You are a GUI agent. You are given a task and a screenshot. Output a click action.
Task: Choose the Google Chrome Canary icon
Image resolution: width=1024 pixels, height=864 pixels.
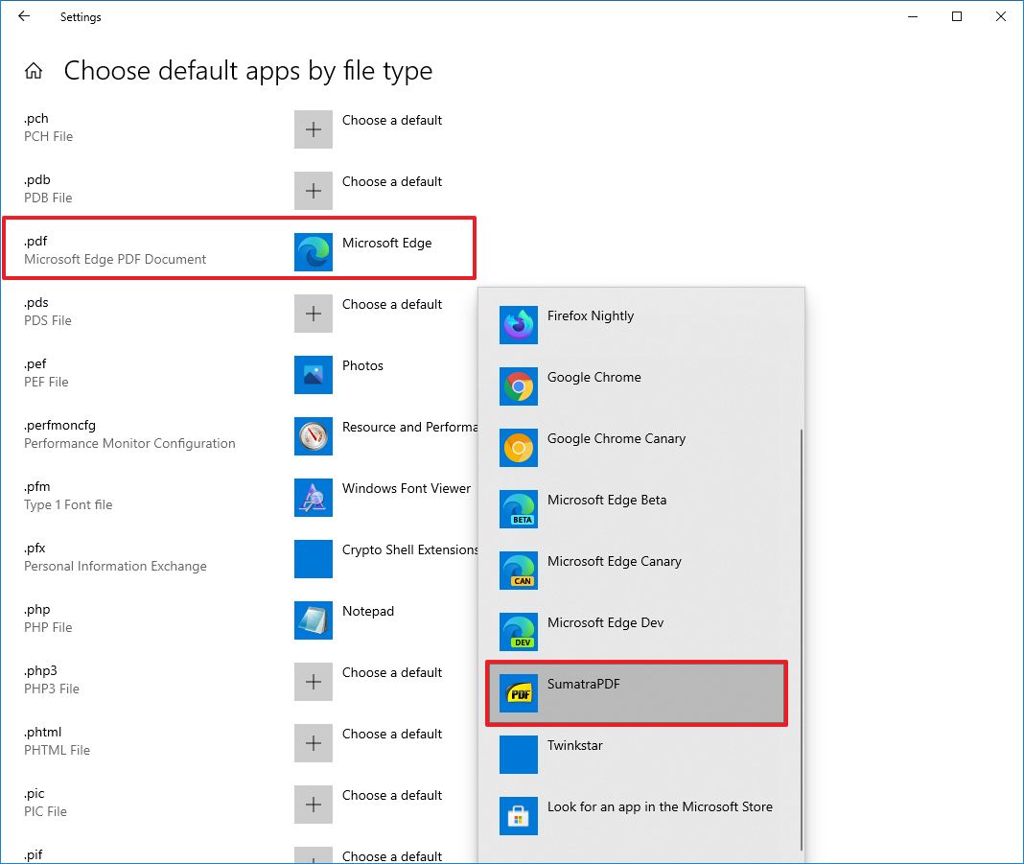[x=519, y=448]
